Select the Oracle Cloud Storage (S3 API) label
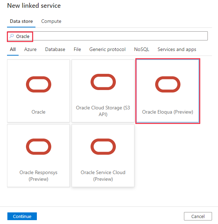 103,111
